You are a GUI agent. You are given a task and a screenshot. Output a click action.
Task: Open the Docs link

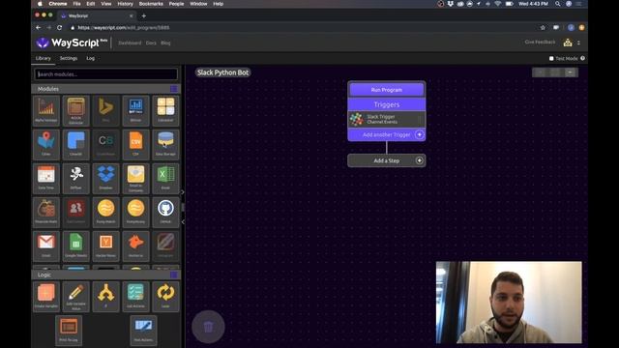tap(151, 43)
